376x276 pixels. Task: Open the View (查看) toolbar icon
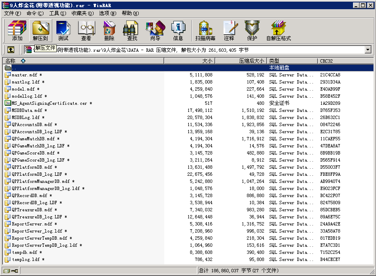86,30
